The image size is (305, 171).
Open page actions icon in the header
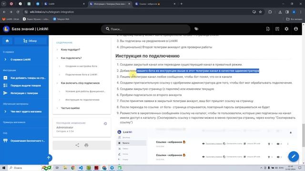pos(268,29)
